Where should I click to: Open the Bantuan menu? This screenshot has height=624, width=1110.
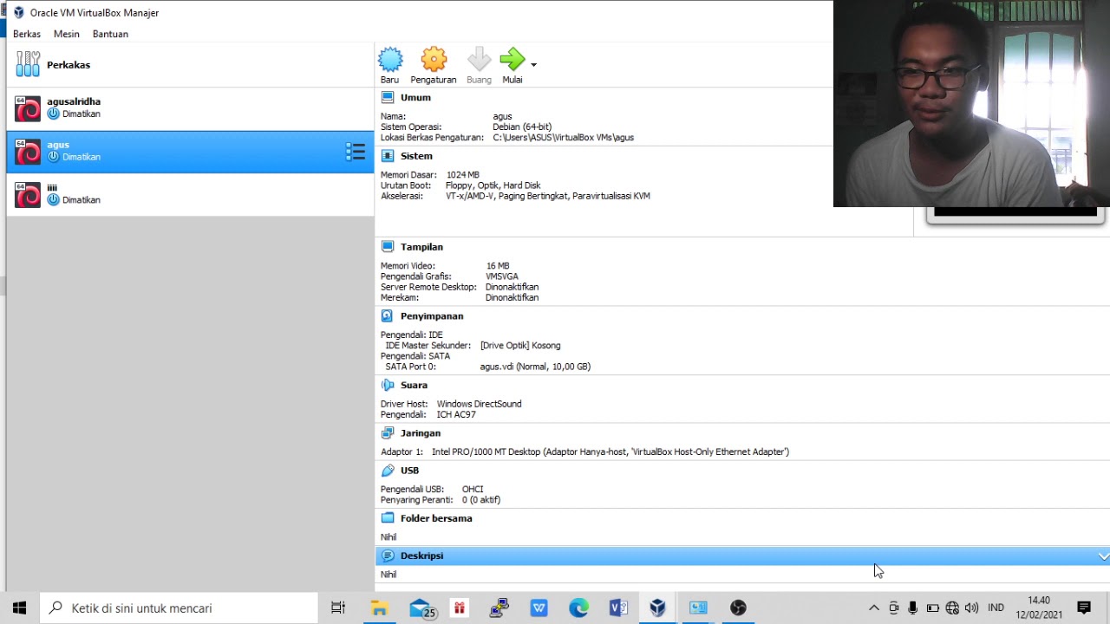110,34
